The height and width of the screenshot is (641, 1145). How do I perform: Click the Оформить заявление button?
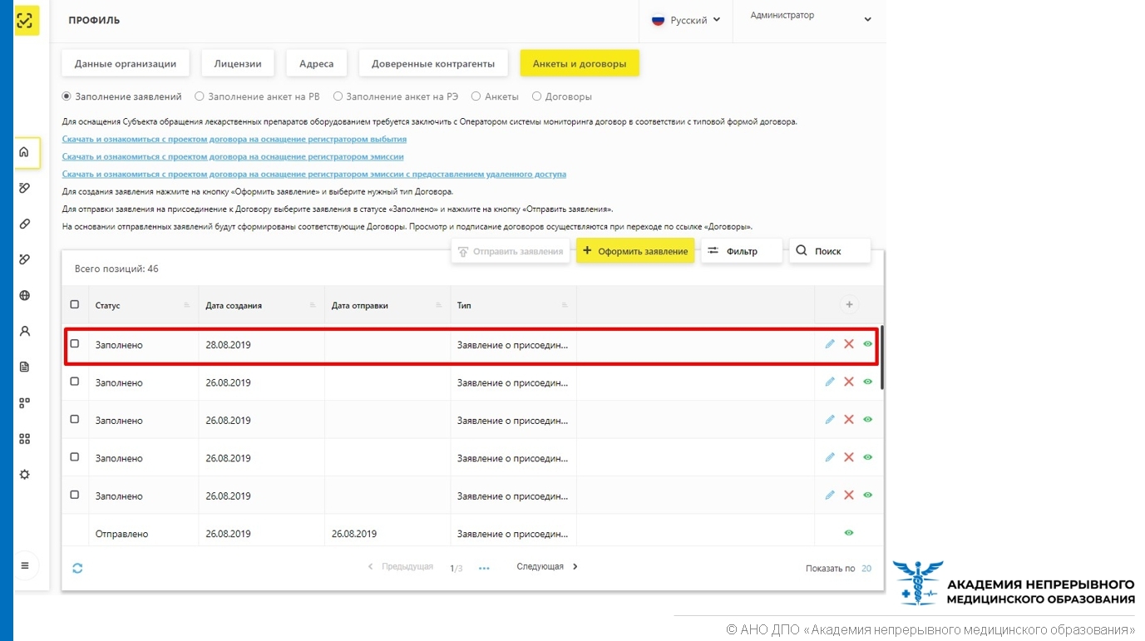pos(635,251)
